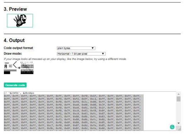Click the 3. Preview heading
Screen dimensions: 185x134
point(15,9)
